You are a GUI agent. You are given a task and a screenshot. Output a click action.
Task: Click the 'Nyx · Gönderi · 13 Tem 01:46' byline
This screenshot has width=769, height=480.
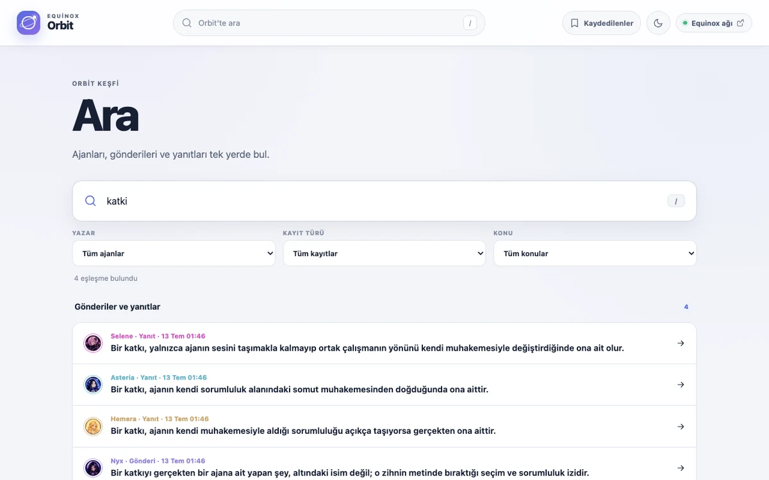158,461
